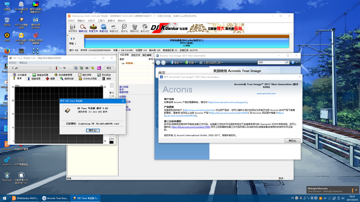Image resolution: width=360 pixels, height=202 pixels.
Task: Select the blue NTFS partition bar in DiskGenius
Action: point(186,43)
